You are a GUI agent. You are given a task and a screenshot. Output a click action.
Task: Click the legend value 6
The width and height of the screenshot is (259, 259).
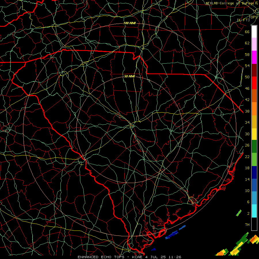pos(248,202)
